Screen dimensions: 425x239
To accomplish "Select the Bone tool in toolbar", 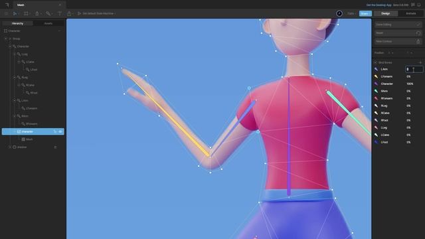I will [x=48, y=13].
